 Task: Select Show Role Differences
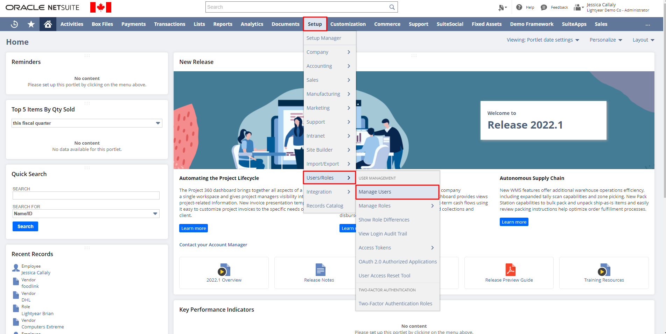[384, 220]
